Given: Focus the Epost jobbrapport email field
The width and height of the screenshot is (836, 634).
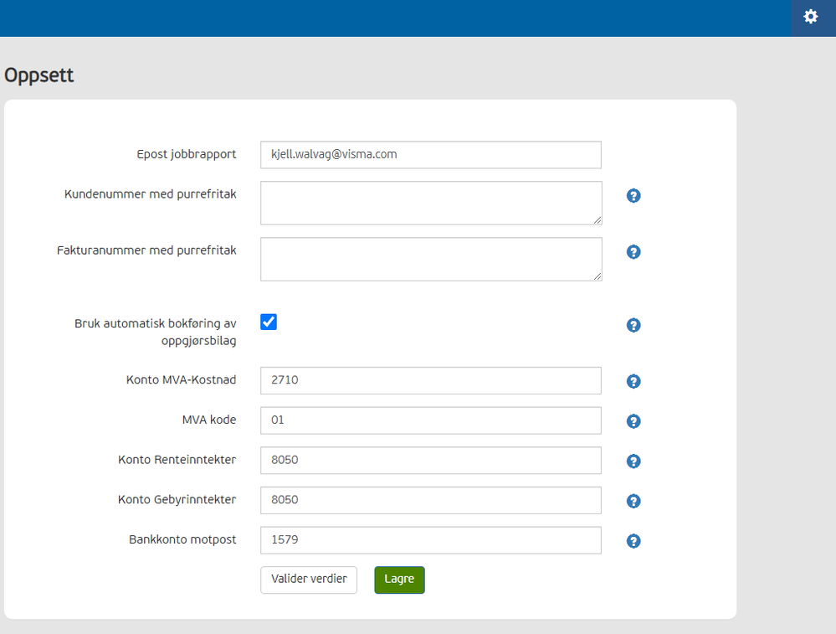Looking at the screenshot, I should pyautogui.click(x=431, y=155).
